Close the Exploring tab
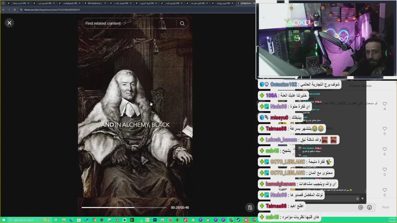397x223 pixels. coord(105,3)
